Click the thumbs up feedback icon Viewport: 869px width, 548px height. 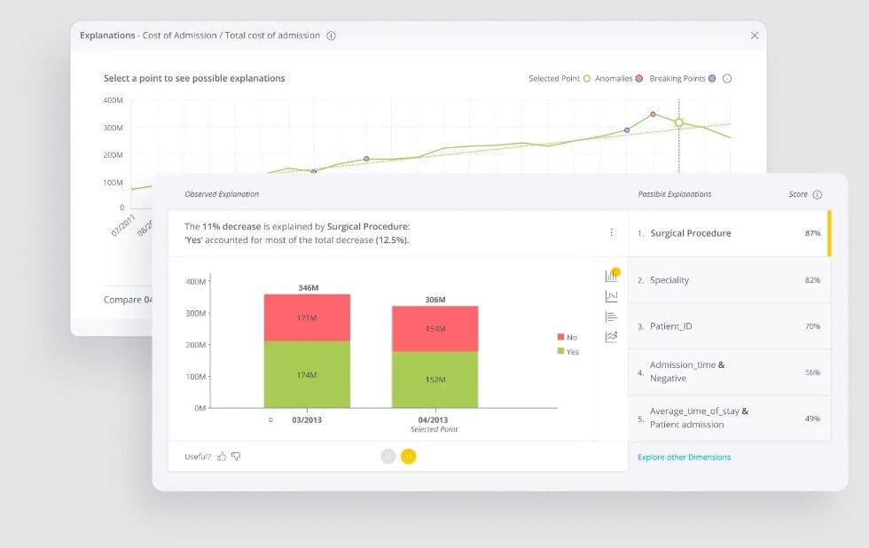[x=222, y=457]
